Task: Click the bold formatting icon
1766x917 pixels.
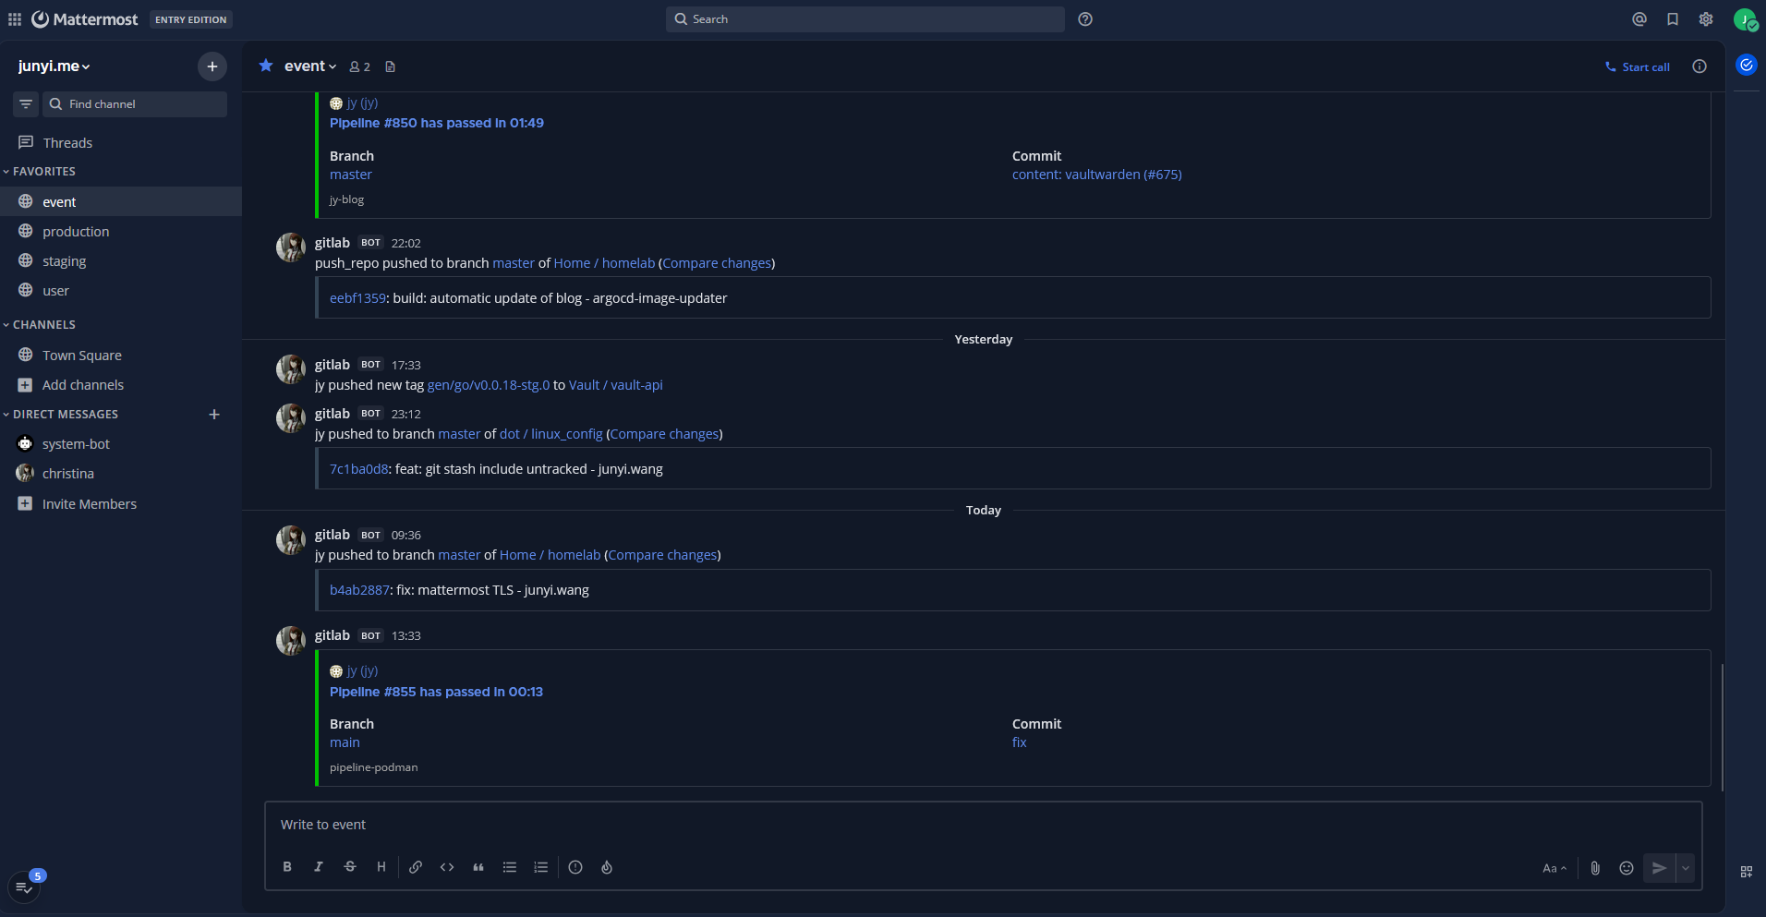Action: [x=287, y=867]
